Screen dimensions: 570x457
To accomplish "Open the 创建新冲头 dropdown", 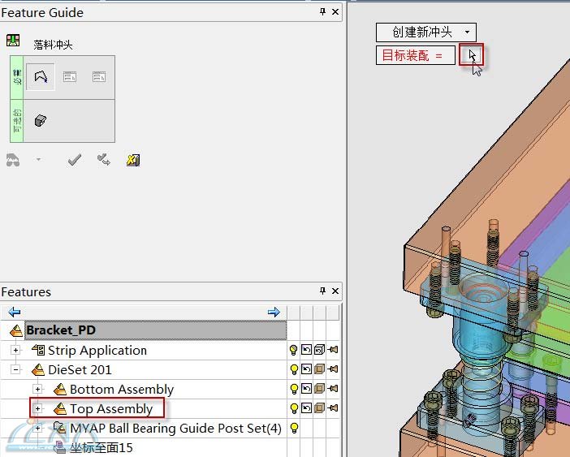I will point(426,32).
